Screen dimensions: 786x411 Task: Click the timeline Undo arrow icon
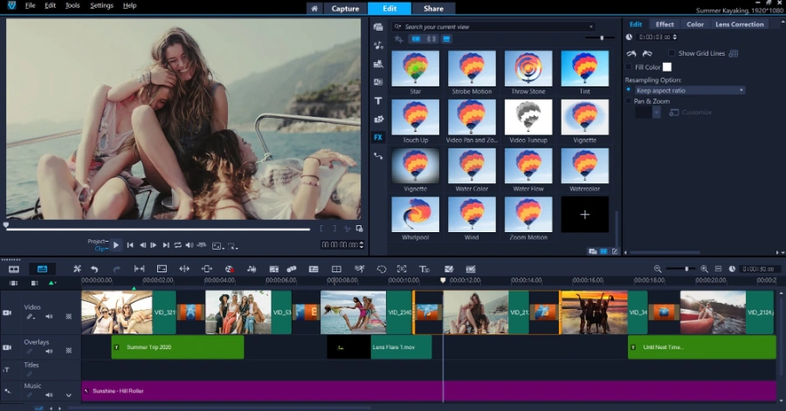(94, 269)
